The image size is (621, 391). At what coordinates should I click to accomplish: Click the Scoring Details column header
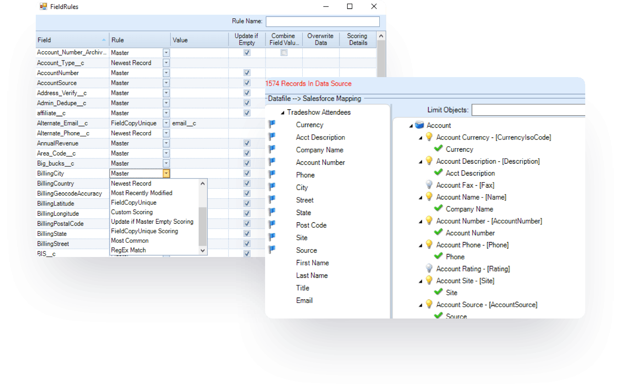click(357, 39)
